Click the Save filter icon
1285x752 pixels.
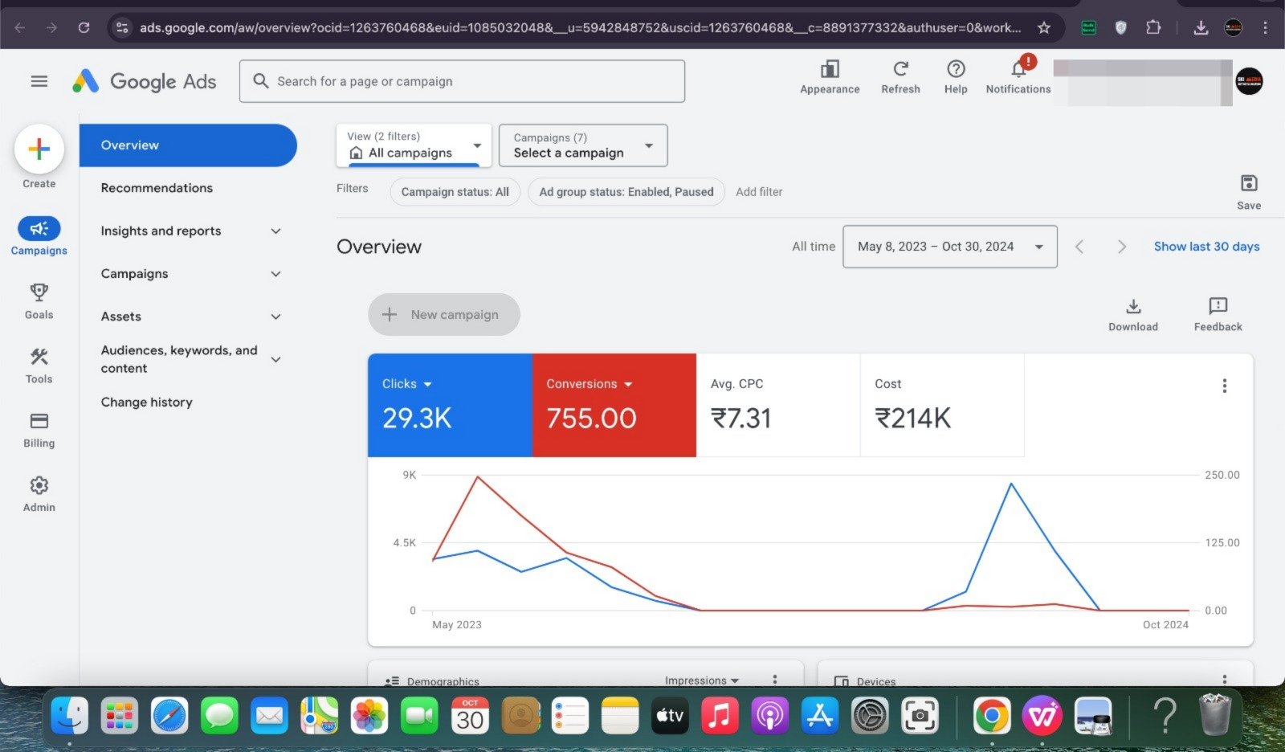coord(1248,184)
